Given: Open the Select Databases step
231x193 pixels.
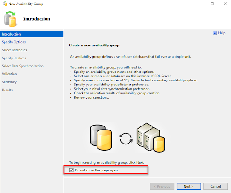Looking at the screenshot, I should pos(14,50).
